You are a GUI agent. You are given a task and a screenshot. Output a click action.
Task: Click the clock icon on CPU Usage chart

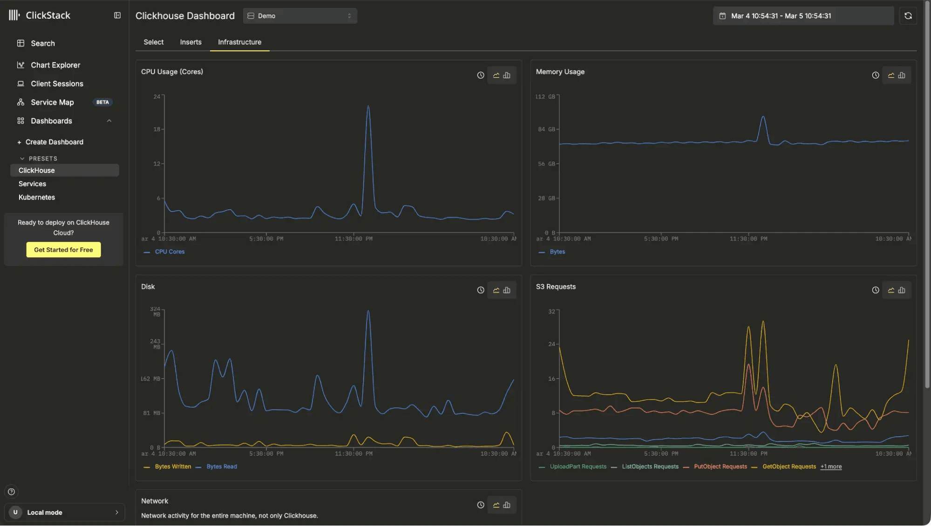coord(481,75)
